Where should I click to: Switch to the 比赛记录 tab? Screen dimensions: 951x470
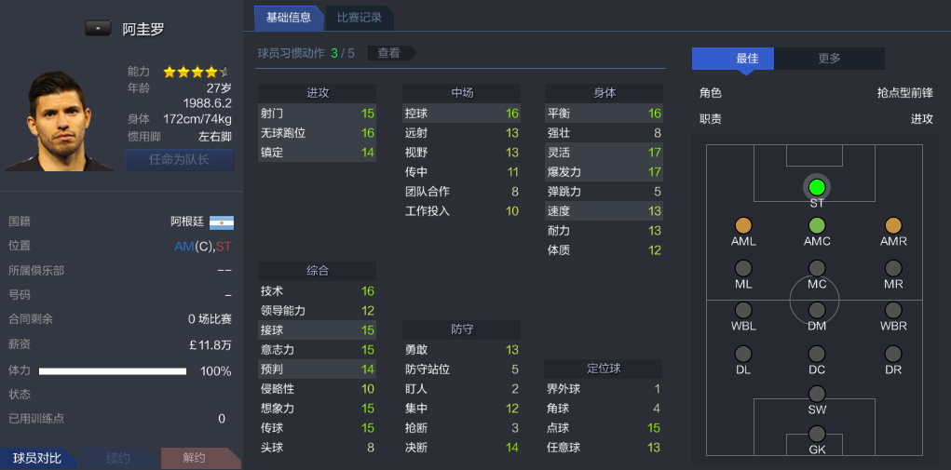pos(359,17)
